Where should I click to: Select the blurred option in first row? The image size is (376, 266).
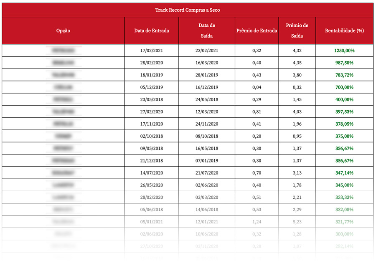[x=64, y=51]
